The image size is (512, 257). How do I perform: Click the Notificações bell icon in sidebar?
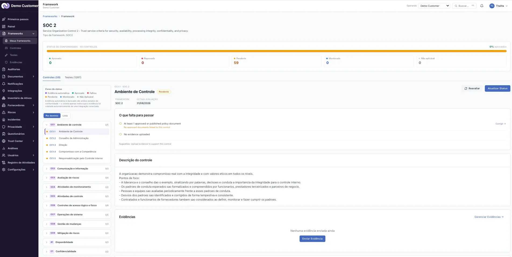click(x=4, y=84)
